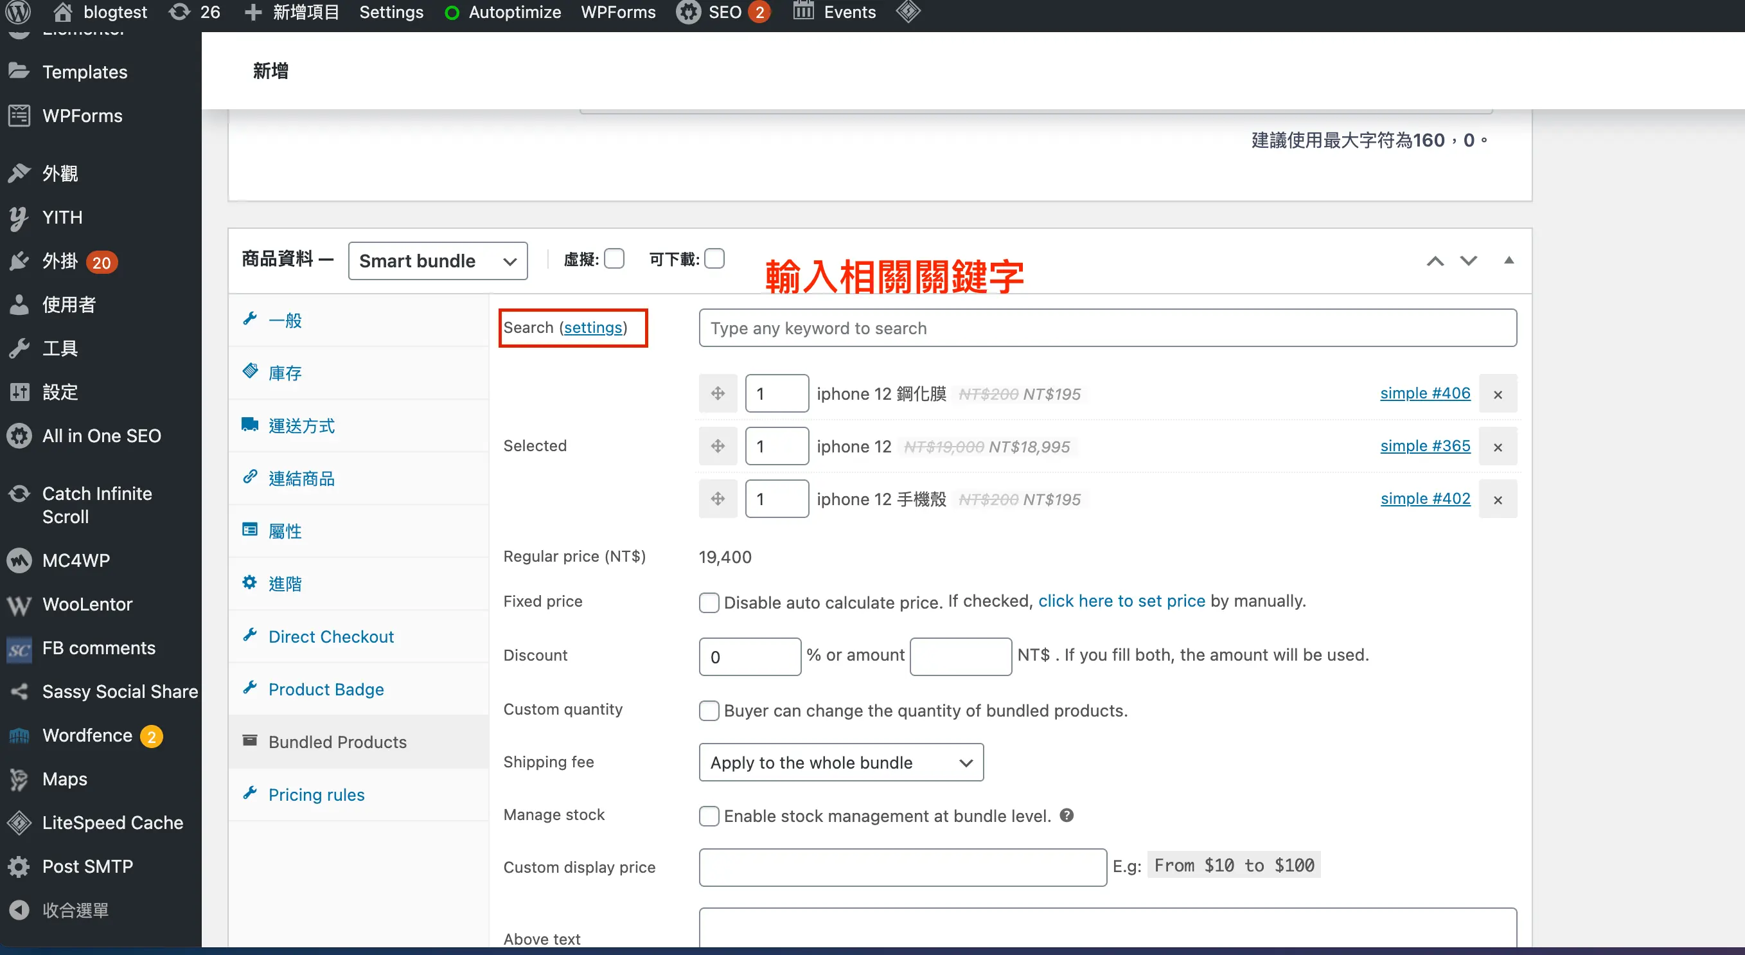Viewport: 1745px width, 955px height.
Task: Remove iphone 12 simple #365 from bundle
Action: 1498,447
